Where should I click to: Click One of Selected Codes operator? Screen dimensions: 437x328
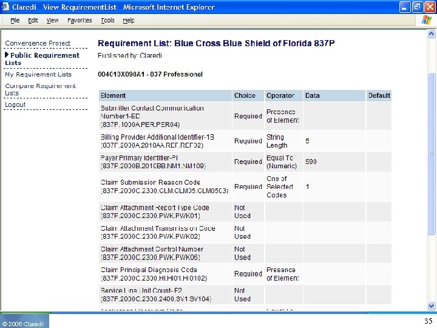click(283, 186)
